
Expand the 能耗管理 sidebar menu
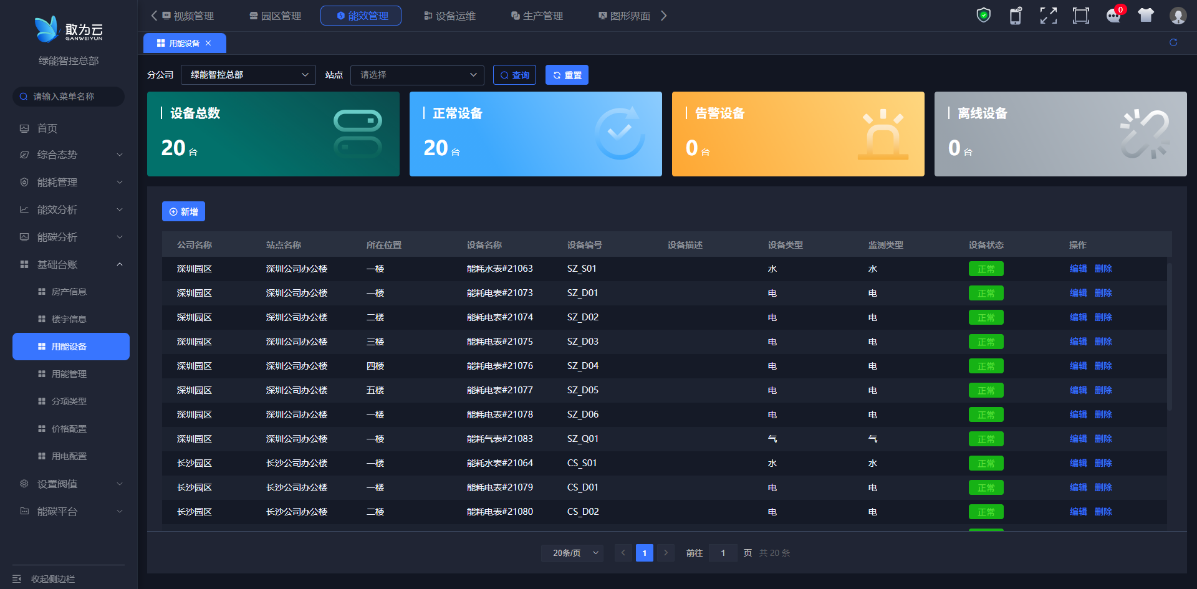[x=69, y=183]
